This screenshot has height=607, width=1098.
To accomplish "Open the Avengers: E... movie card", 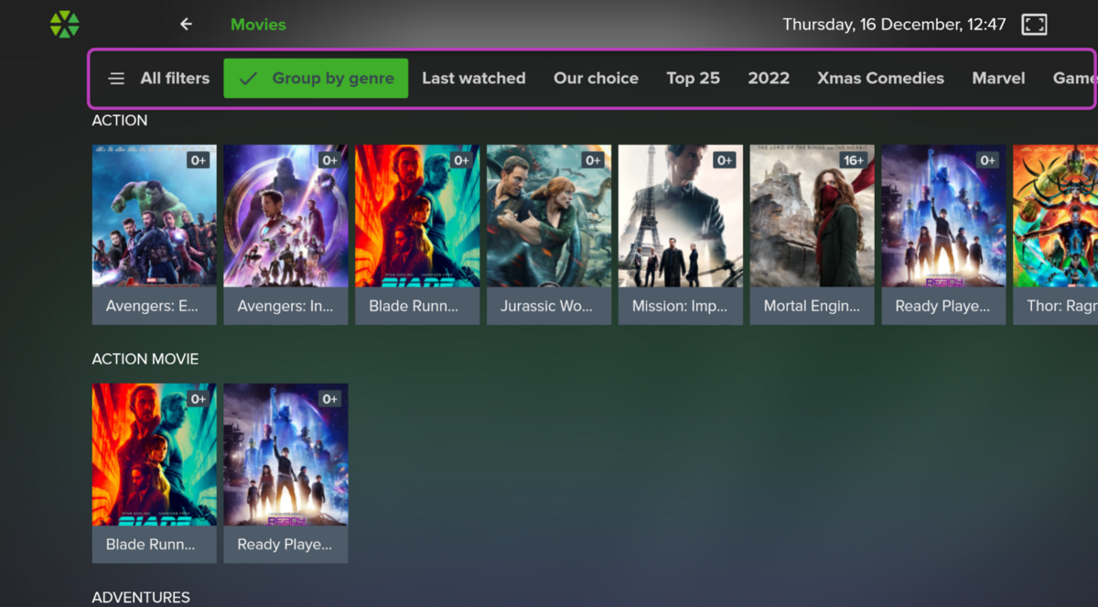I will tap(155, 234).
